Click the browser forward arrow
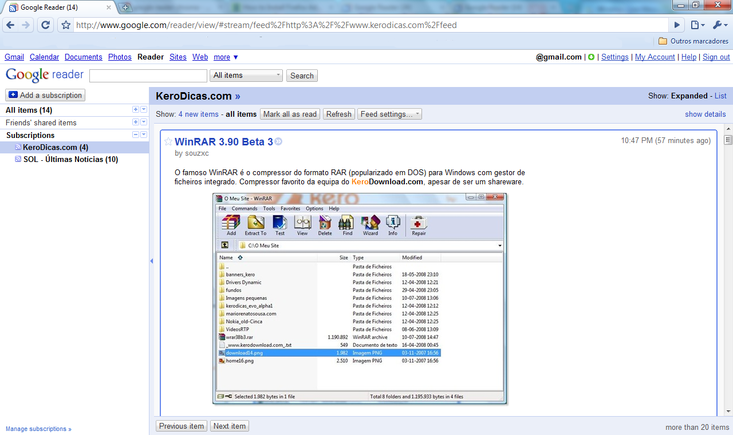Image resolution: width=733 pixels, height=435 pixels. [x=26, y=25]
